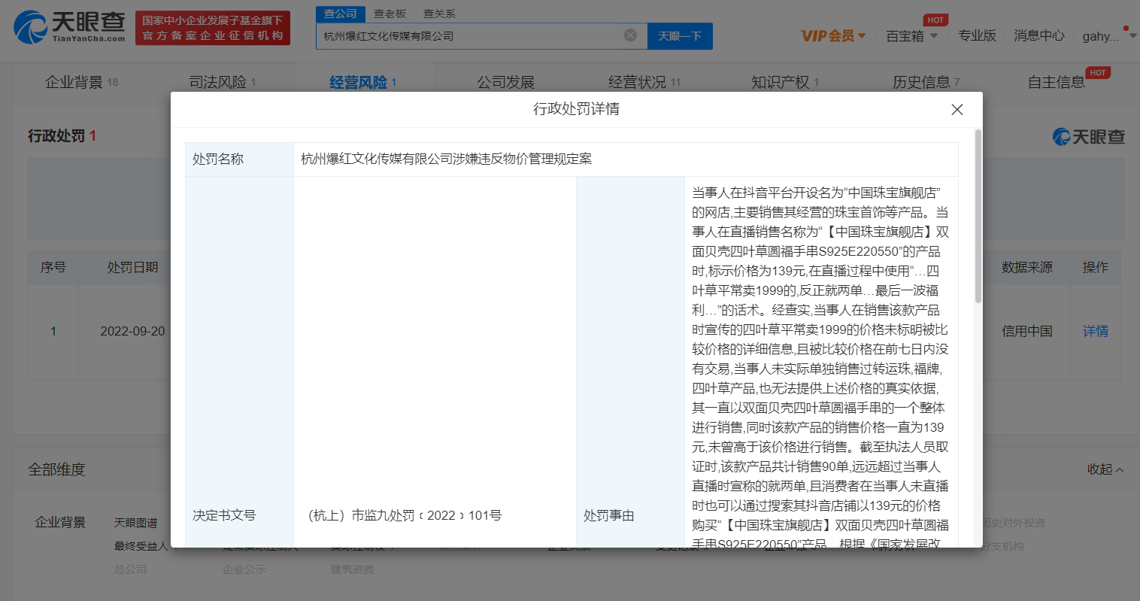Click the 操作 column header
This screenshot has width=1140, height=601.
1096,268
